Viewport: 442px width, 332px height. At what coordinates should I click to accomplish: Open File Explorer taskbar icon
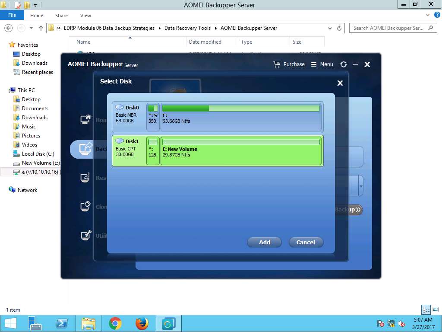click(88, 323)
